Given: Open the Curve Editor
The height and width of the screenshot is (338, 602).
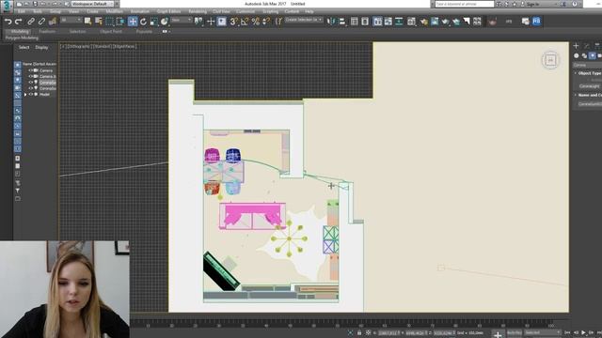Looking at the screenshot, I should [x=388, y=22].
